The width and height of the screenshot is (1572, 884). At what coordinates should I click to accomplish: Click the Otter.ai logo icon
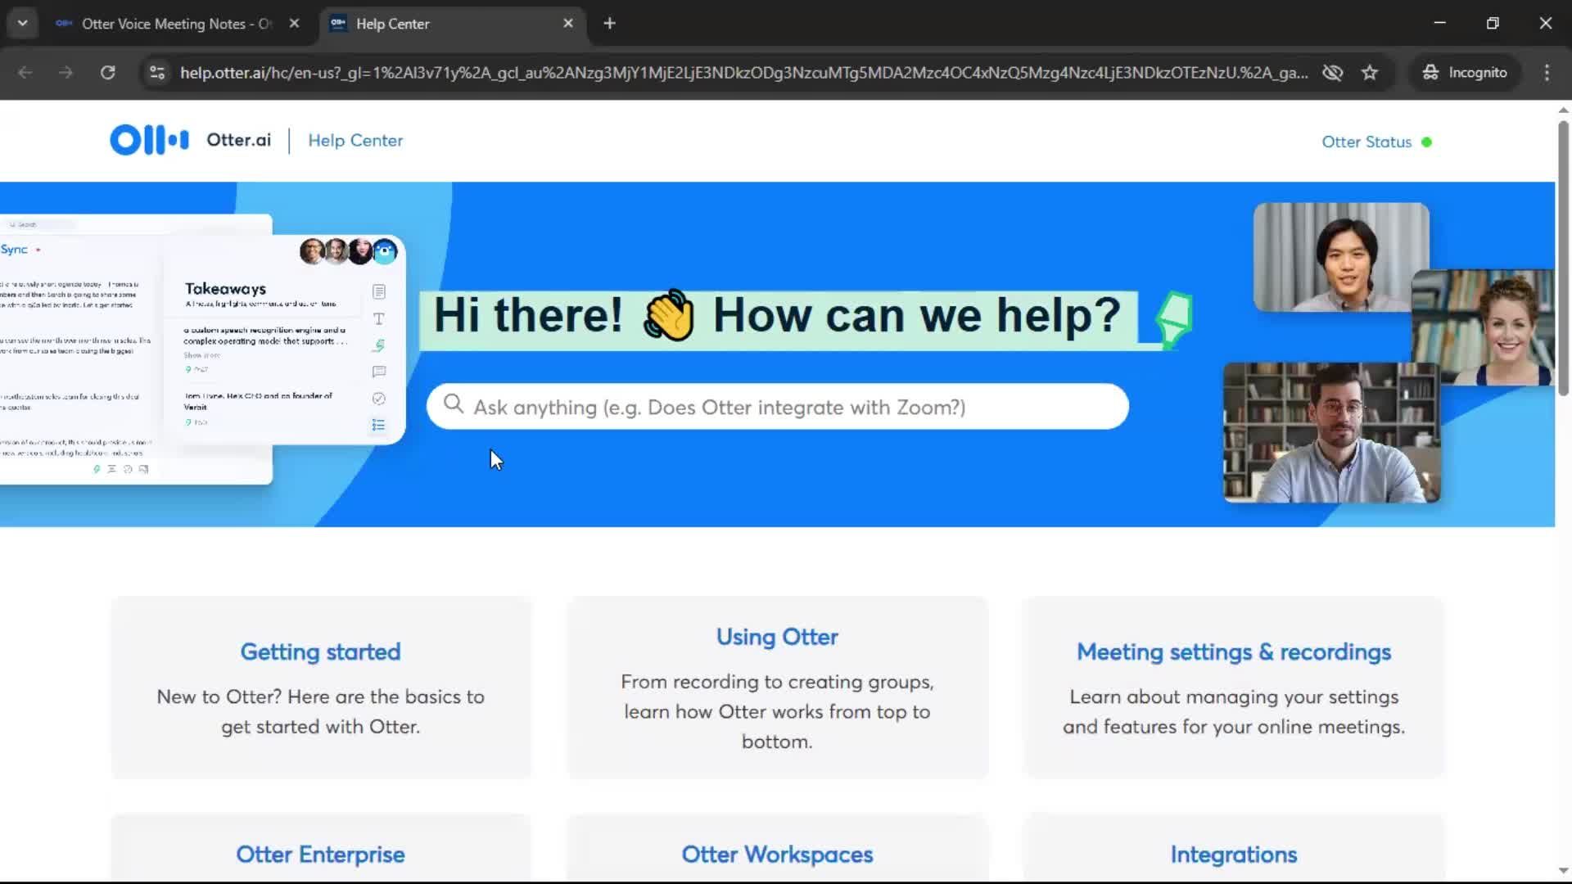pyautogui.click(x=149, y=140)
